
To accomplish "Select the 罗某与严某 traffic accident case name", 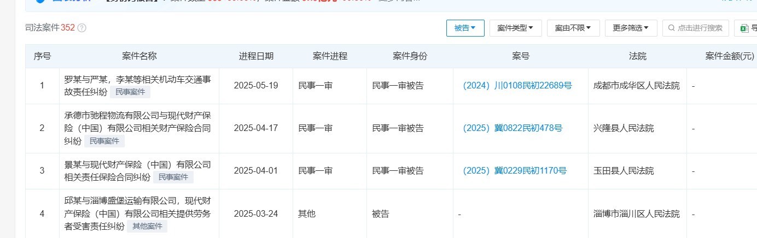I will (x=137, y=80).
